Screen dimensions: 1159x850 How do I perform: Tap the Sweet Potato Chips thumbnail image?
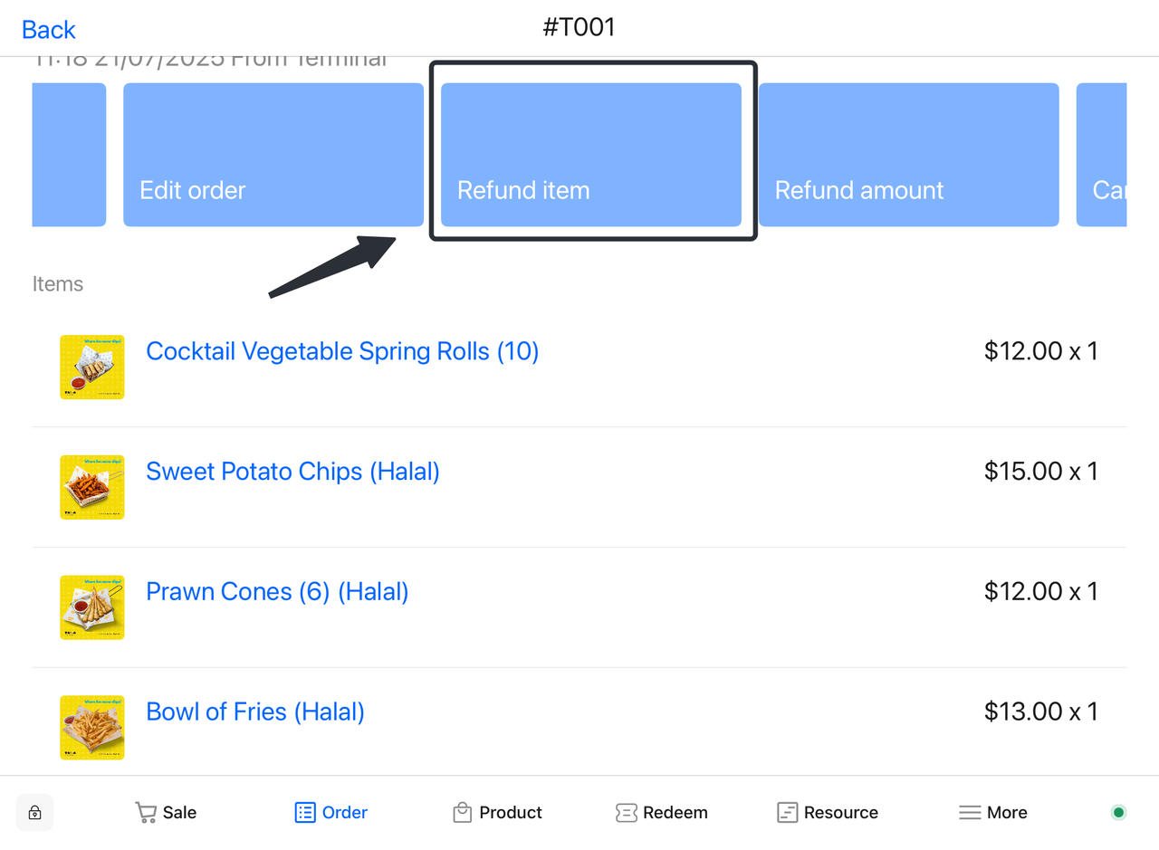click(92, 488)
